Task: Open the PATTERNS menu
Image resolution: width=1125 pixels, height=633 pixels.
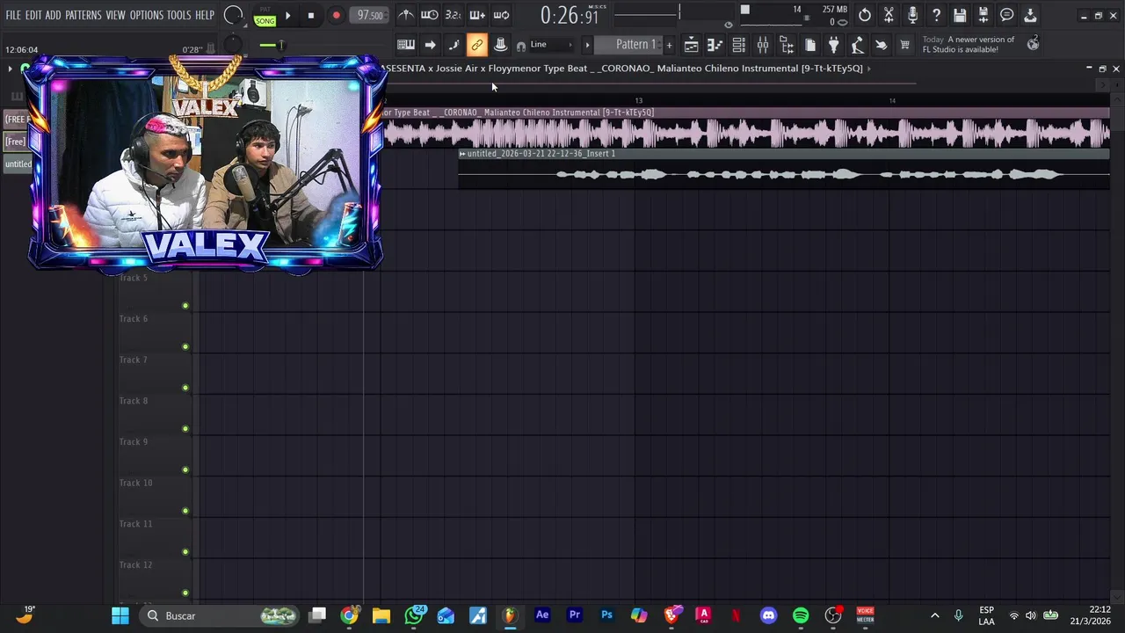Action: pos(83,15)
